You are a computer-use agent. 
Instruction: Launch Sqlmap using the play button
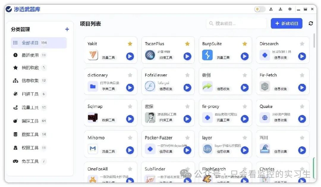130,119
